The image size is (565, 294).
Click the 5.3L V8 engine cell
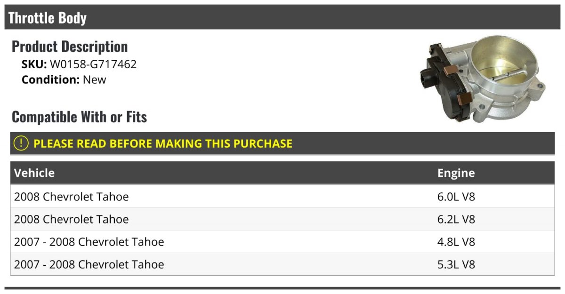456,264
